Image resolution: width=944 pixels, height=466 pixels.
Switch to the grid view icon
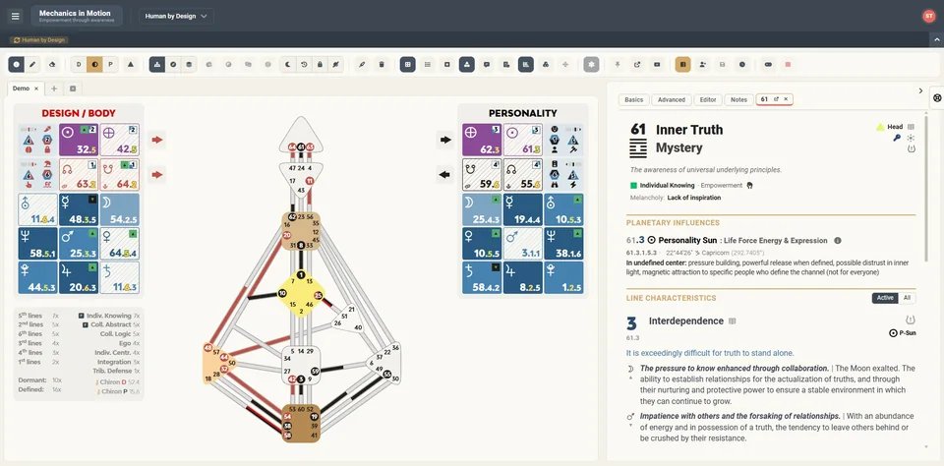[407, 65]
